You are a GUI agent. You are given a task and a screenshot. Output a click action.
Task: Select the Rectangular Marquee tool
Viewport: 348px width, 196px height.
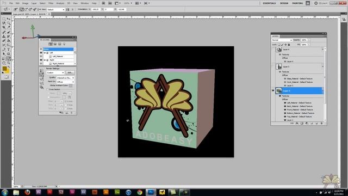coord(4,19)
